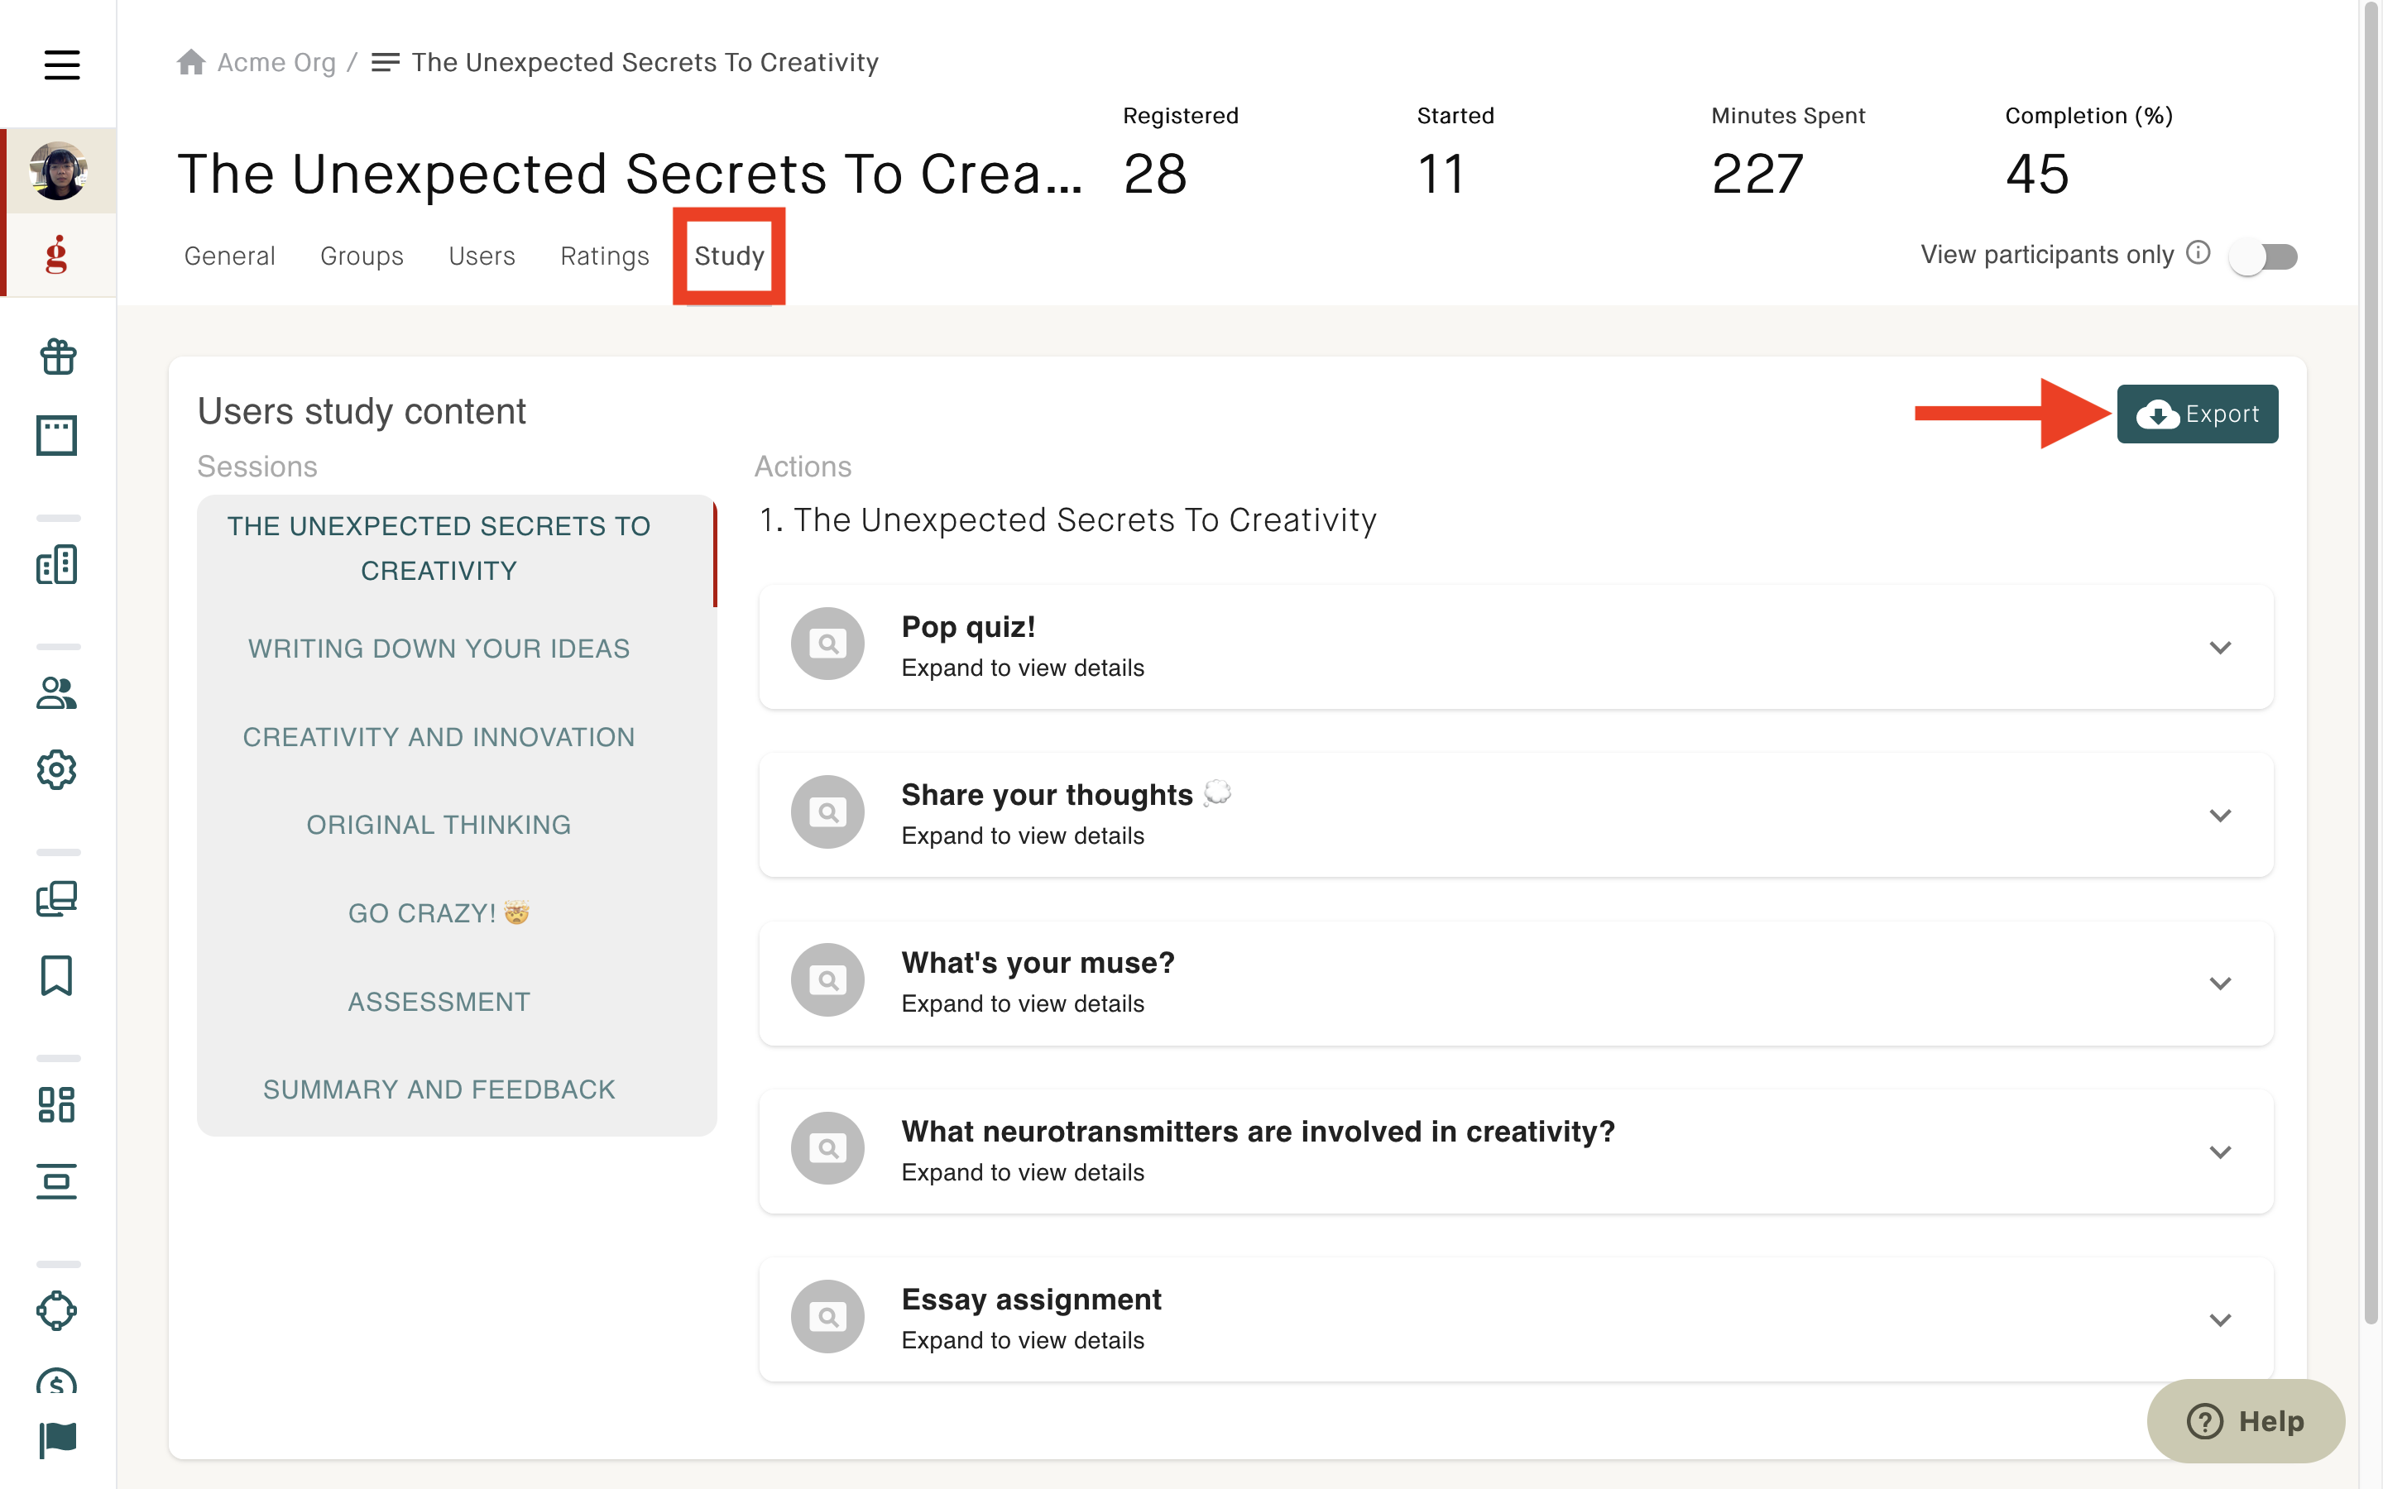Click the Export button
This screenshot has width=2383, height=1489.
pyautogui.click(x=2197, y=414)
